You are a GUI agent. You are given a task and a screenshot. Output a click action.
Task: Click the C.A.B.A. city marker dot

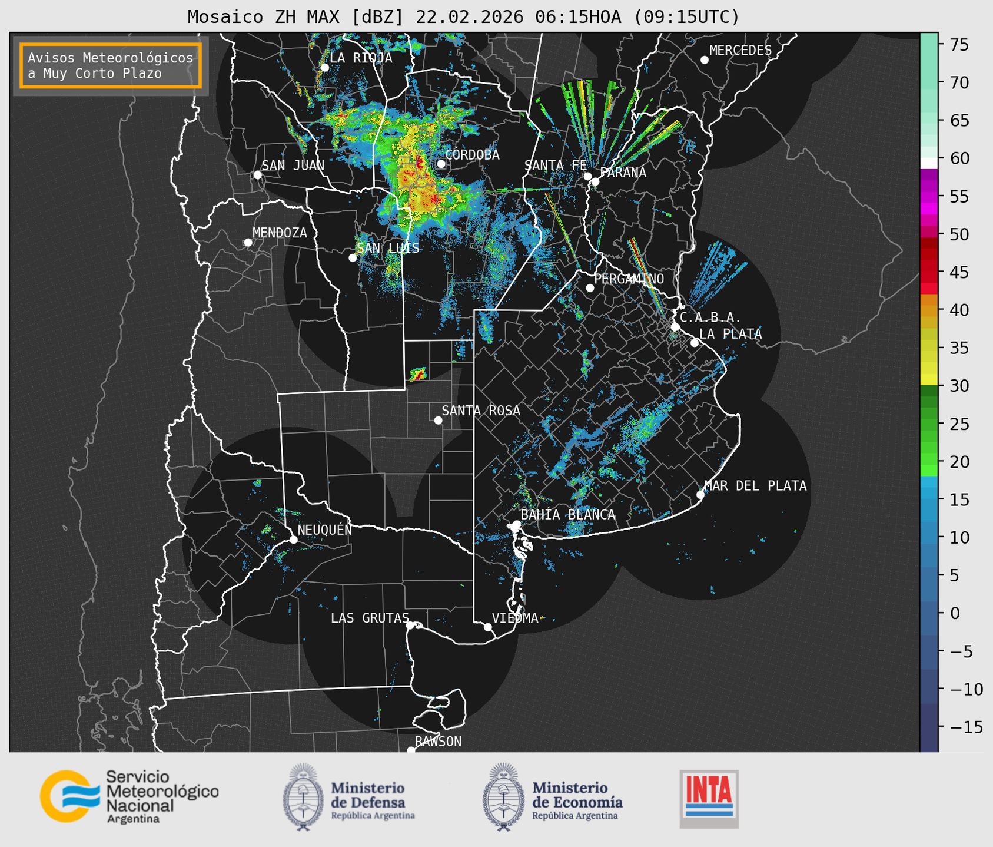tap(675, 327)
